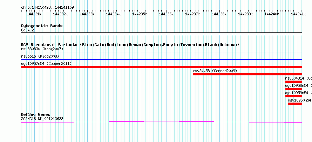Viewport: 312px width, 142px height.
Task: Select the Cytogenetic Bands track title
Action: point(42,26)
